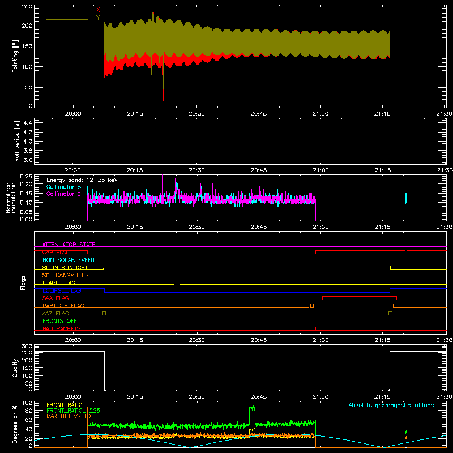453x453 pixels.
Task: Click the Flags axis title
Action: [x=23, y=283]
